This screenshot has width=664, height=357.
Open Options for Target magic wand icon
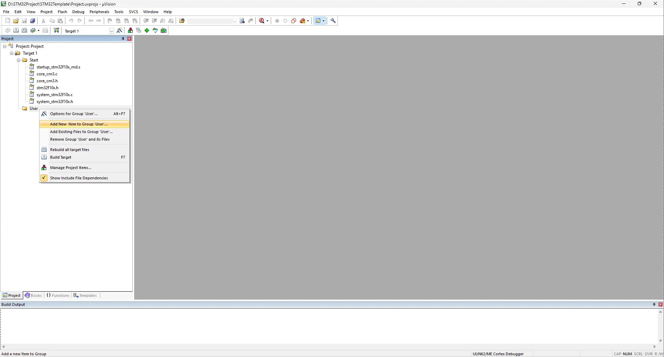point(120,30)
